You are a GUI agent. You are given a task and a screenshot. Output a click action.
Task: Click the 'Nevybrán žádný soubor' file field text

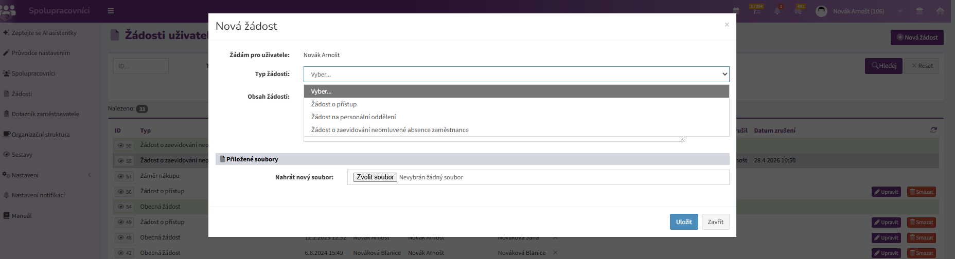pyautogui.click(x=431, y=177)
